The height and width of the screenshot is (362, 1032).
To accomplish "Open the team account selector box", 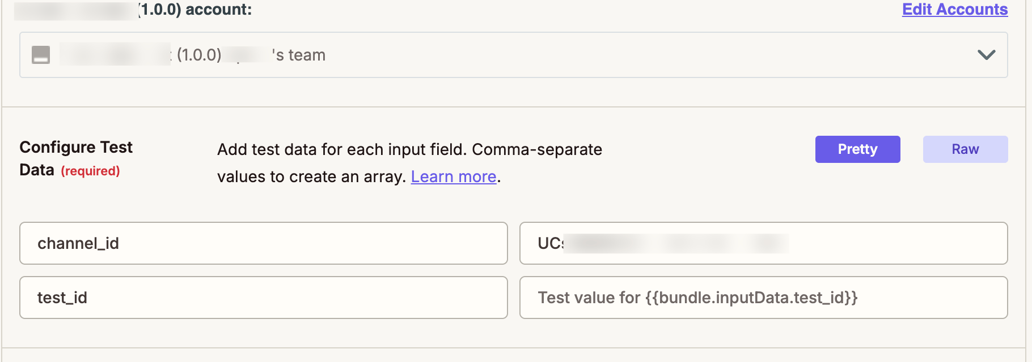I will point(514,55).
